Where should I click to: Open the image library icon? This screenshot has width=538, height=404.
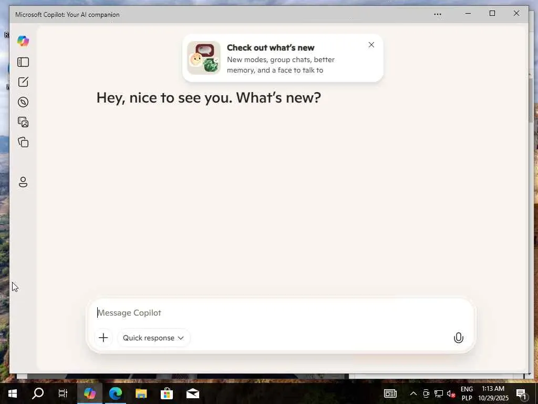[23, 122]
